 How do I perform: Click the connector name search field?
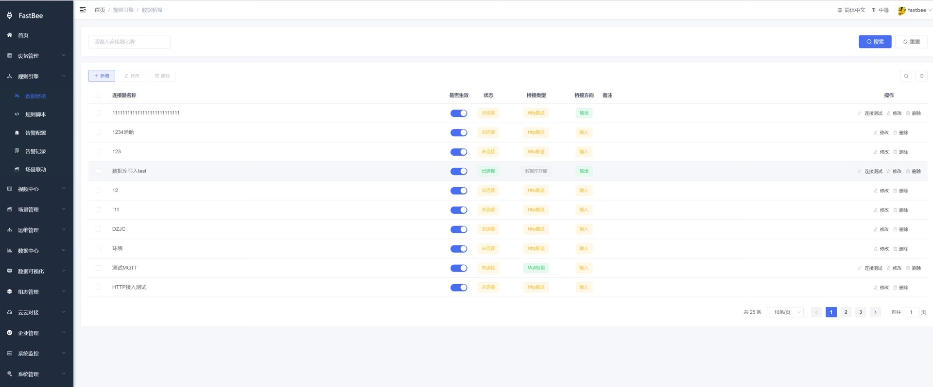coord(129,42)
